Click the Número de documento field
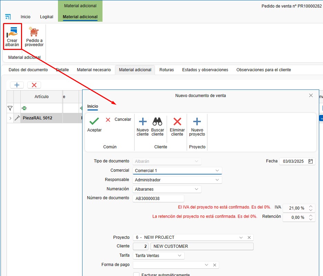The image size is (323, 276). (158, 199)
